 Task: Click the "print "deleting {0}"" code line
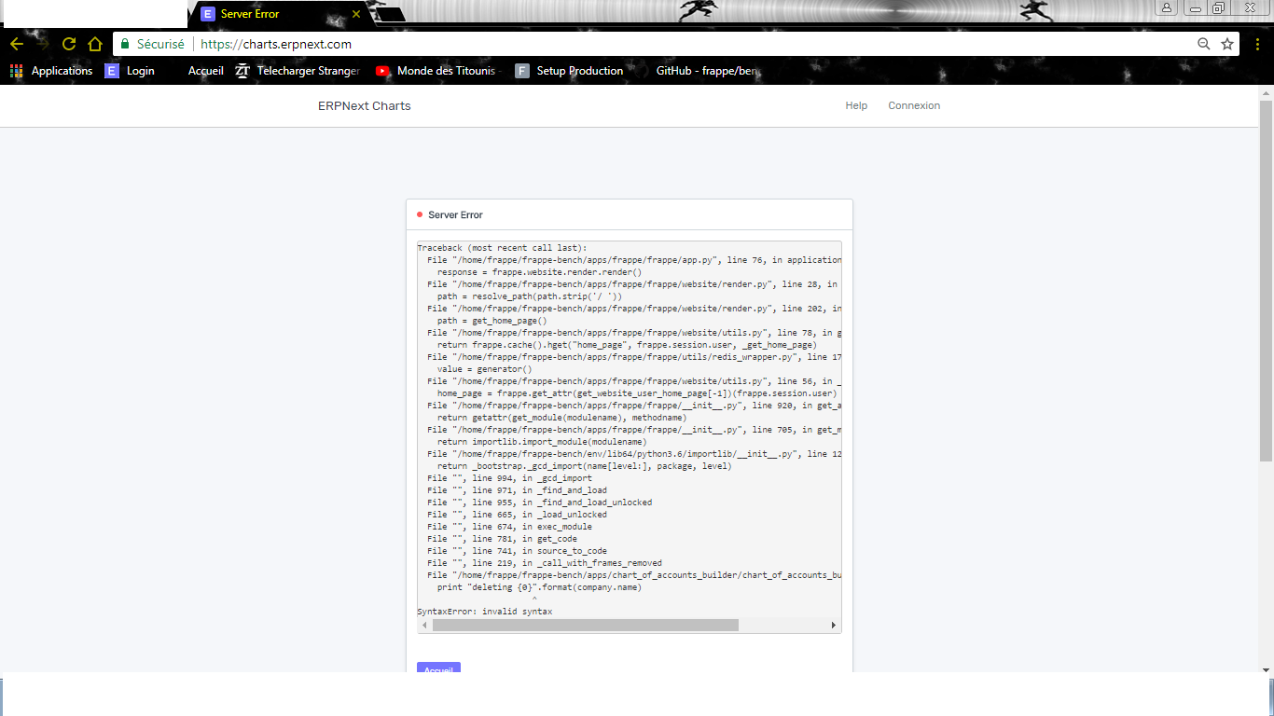[539, 587]
